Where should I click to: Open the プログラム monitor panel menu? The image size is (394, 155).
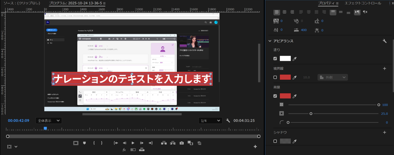(104, 4)
